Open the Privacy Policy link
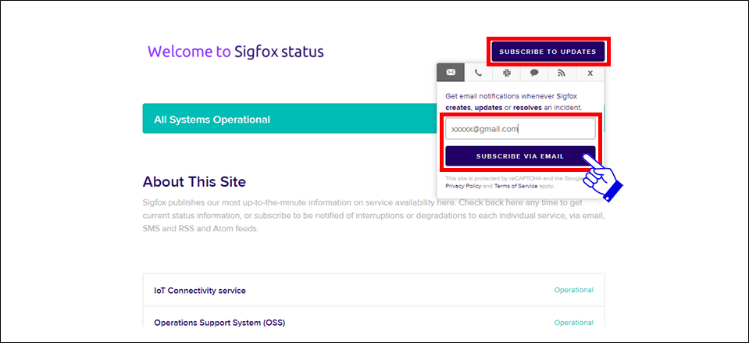 (463, 186)
